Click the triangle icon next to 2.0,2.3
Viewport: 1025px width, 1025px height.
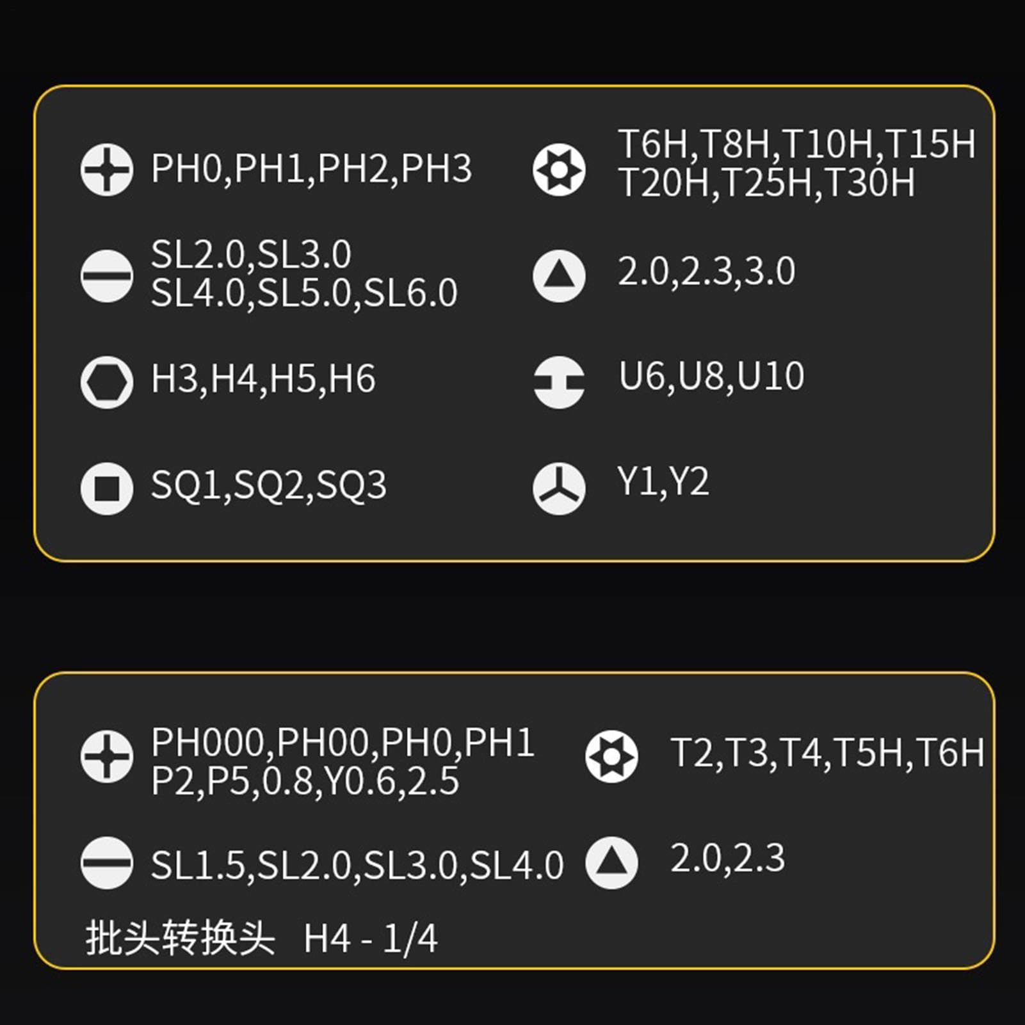click(x=611, y=862)
